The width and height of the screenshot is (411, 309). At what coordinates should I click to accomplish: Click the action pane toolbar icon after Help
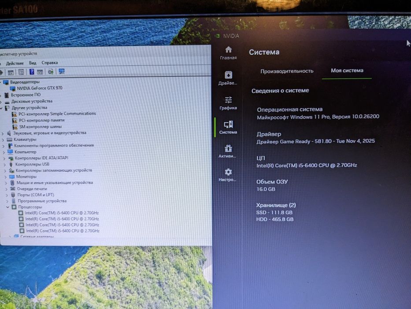40,72
